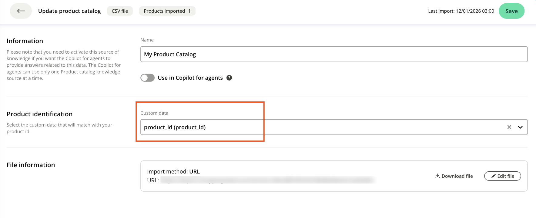The height and width of the screenshot is (218, 536).
Task: Save the product catalog changes
Action: pos(511,11)
